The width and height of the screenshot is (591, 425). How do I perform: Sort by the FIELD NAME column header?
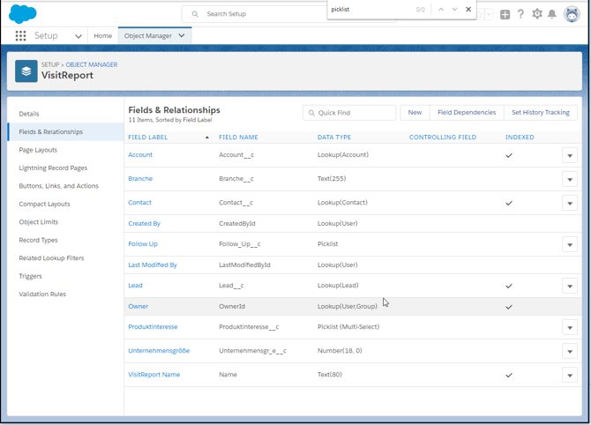[x=238, y=138]
